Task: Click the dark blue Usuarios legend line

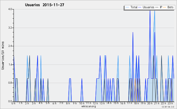Action: [140, 7]
